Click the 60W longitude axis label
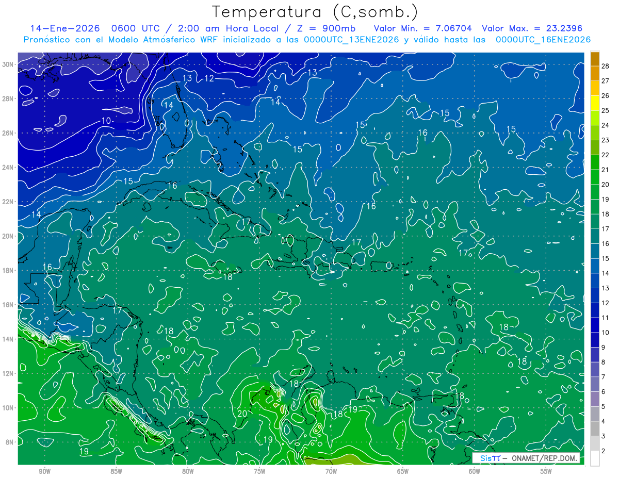This screenshot has height=478, width=619. (x=475, y=471)
